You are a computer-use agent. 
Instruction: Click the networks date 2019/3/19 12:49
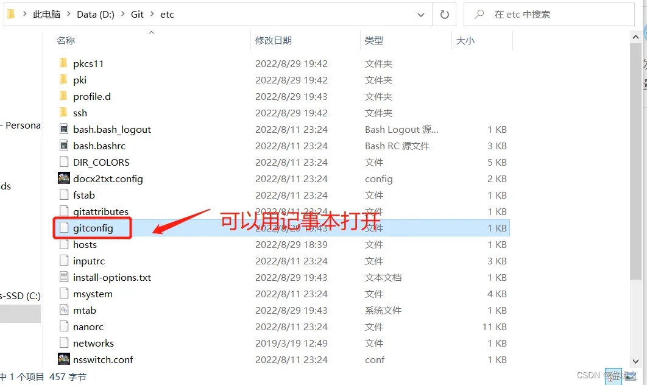(x=291, y=343)
